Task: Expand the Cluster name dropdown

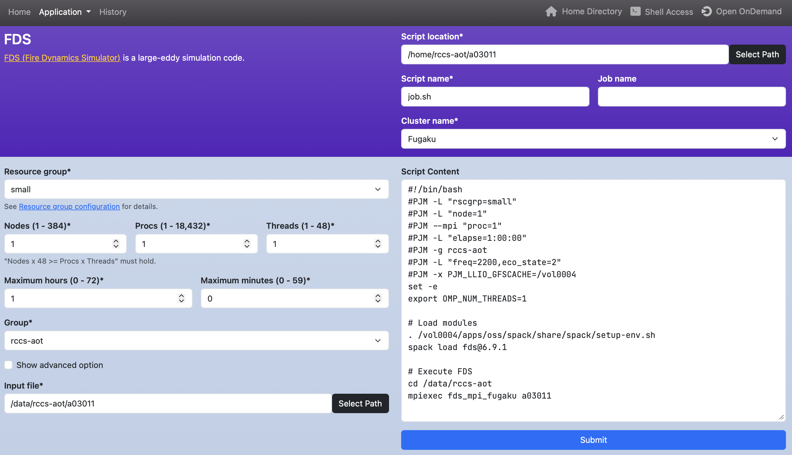Action: 593,139
